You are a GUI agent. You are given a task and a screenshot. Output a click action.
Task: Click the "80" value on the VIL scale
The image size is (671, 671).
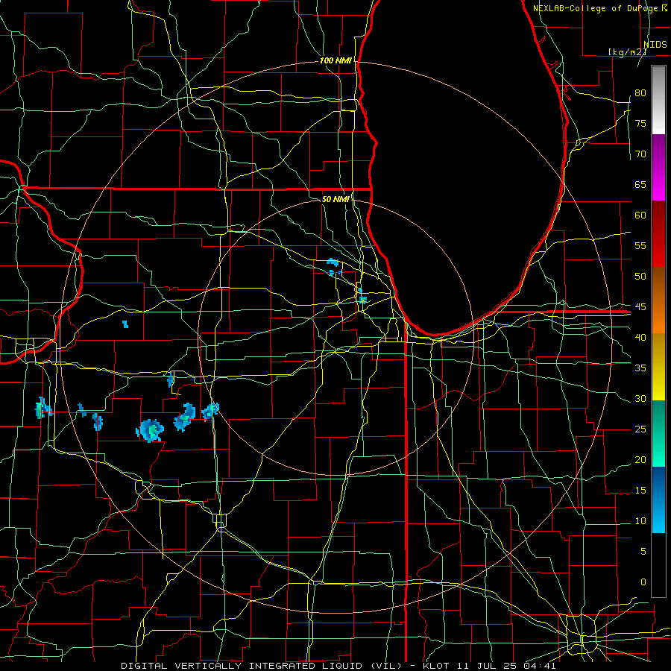click(640, 93)
